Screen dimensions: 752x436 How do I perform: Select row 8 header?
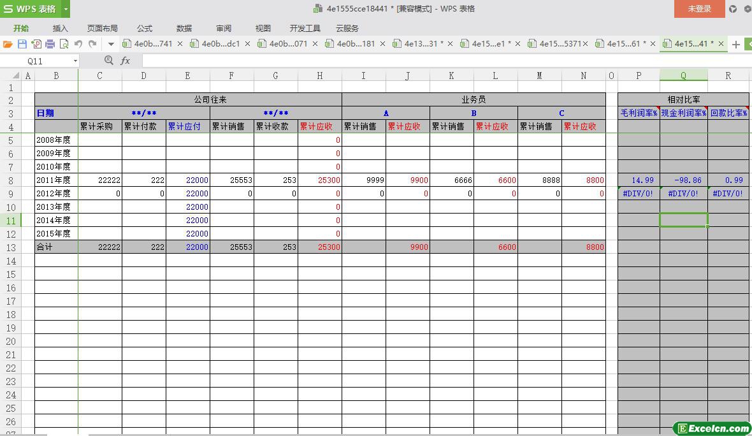tap(11, 180)
